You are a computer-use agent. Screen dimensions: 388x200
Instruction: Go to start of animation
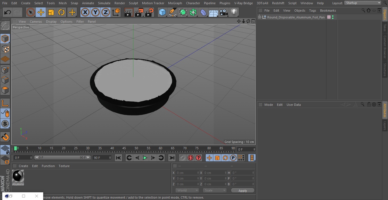click(x=118, y=158)
